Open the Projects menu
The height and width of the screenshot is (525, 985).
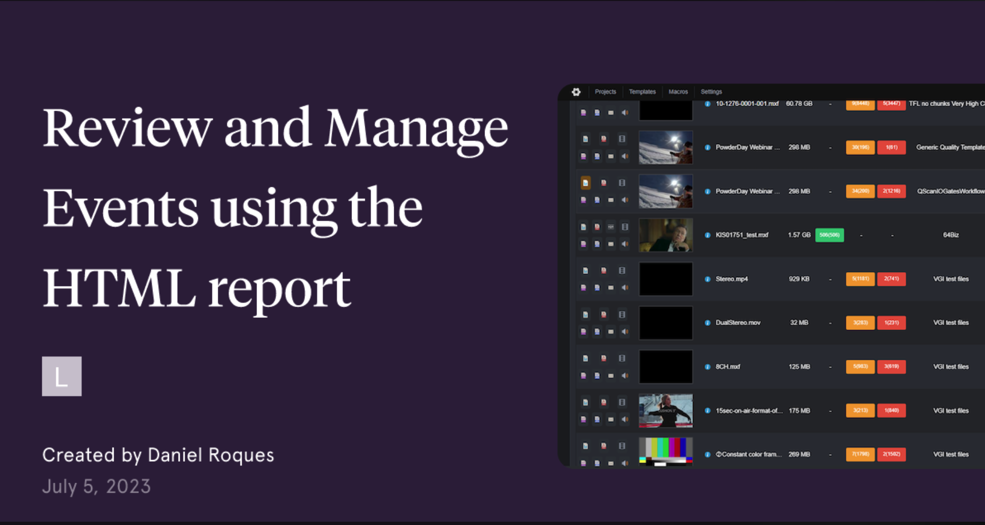(605, 92)
